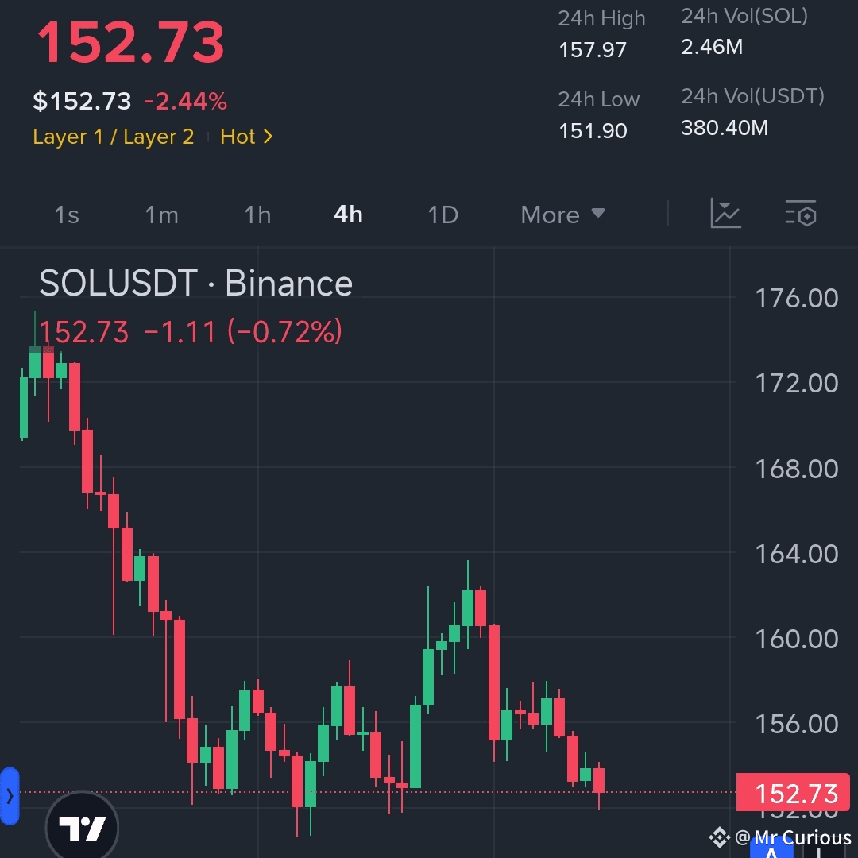Viewport: 858px width, 858px height.
Task: Click the red 152.73 price axis label
Action: (793, 793)
